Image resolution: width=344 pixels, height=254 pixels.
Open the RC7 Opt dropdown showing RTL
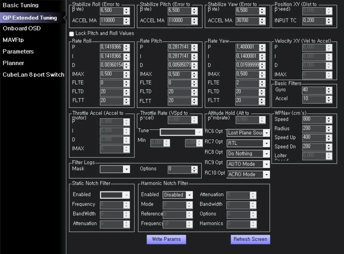tap(248, 143)
